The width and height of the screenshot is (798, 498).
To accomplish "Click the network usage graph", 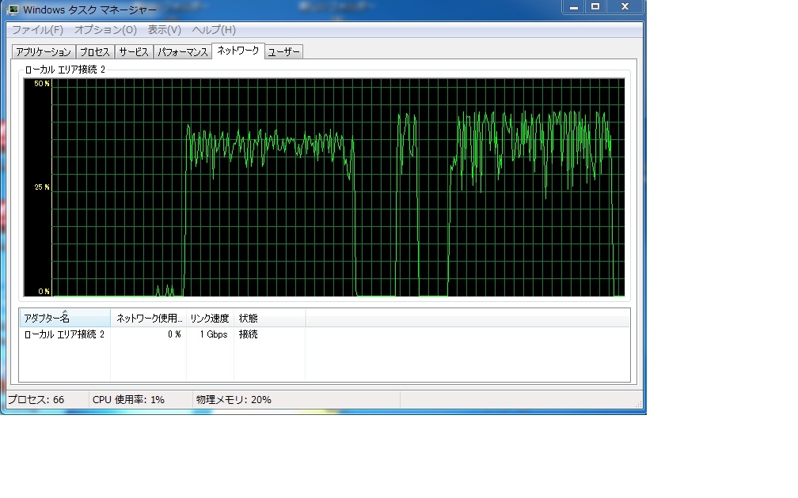I will click(x=325, y=187).
